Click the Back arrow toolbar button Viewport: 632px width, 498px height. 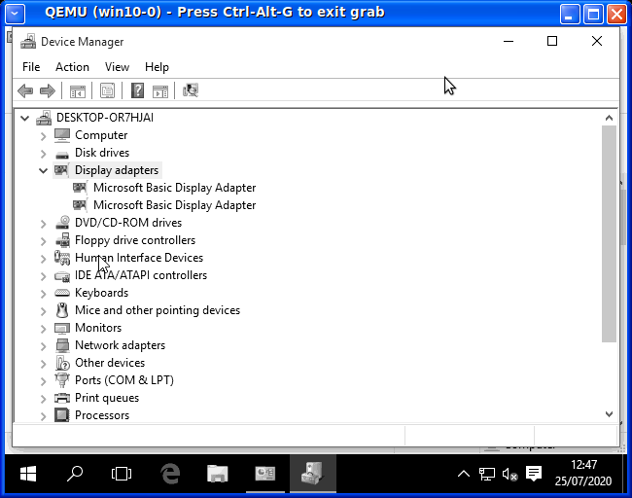click(25, 90)
